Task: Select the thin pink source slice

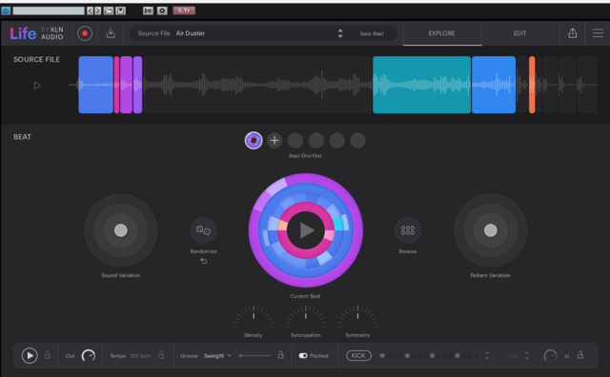Action: [x=116, y=85]
